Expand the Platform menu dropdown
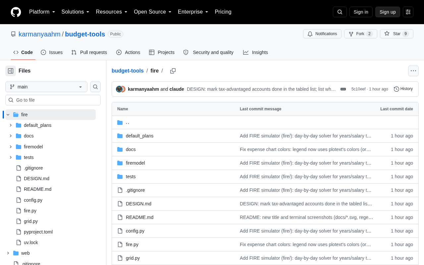424x265 pixels. coord(42,12)
